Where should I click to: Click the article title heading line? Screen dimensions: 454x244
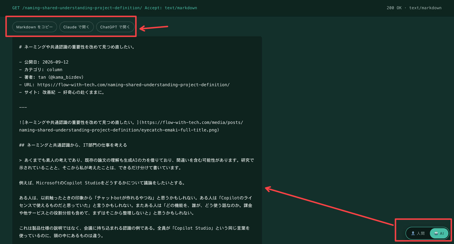pos(77,47)
